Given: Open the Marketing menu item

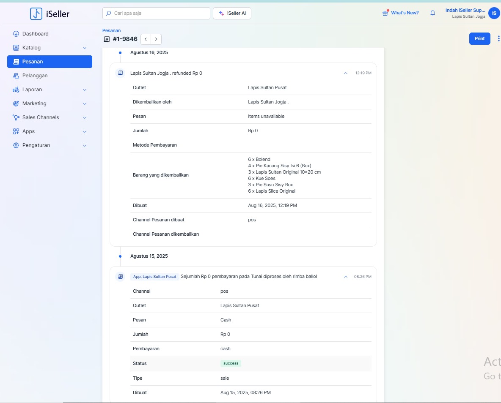Looking at the screenshot, I should pos(50,103).
